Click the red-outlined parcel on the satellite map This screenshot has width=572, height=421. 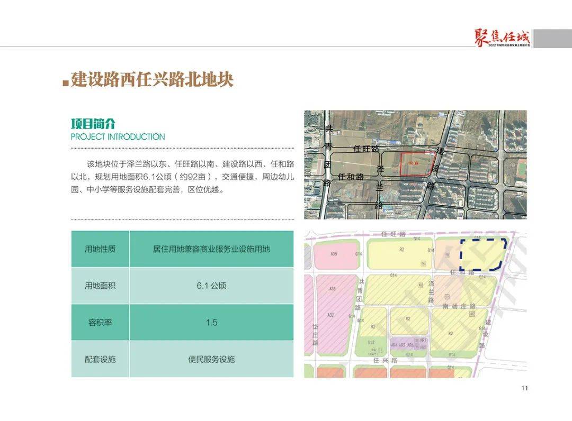pyautogui.click(x=418, y=163)
